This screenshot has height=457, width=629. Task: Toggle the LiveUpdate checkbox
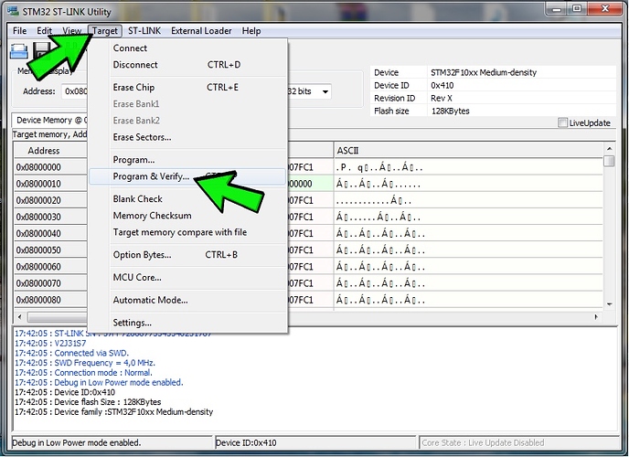pos(563,122)
